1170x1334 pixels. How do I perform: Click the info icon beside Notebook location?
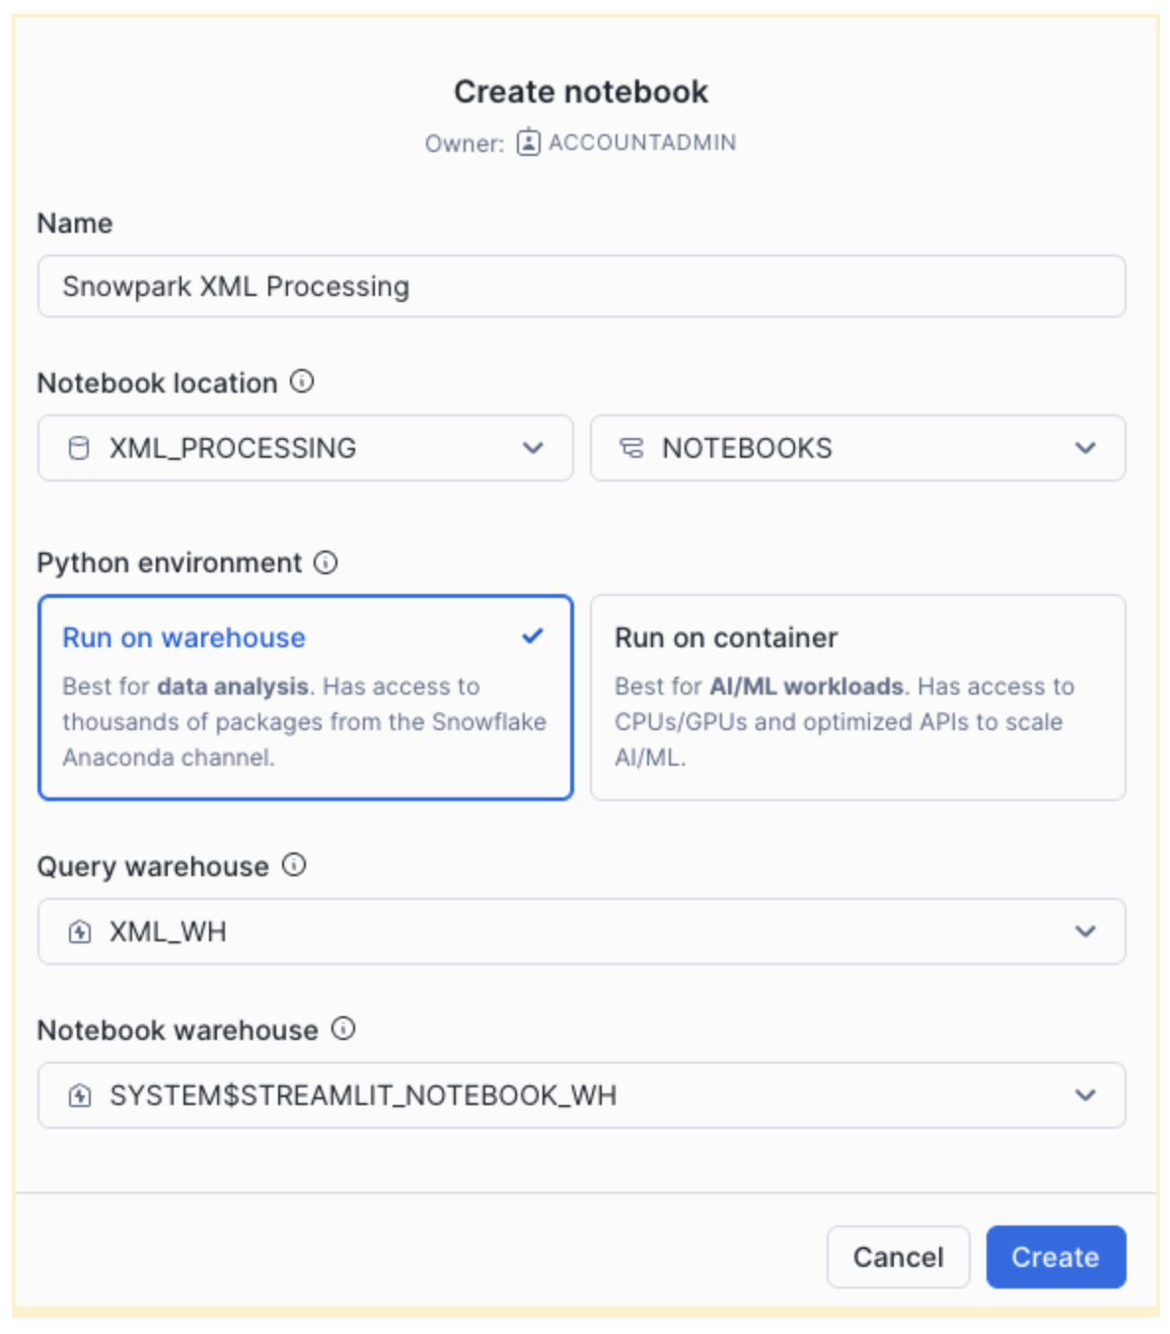[302, 382]
